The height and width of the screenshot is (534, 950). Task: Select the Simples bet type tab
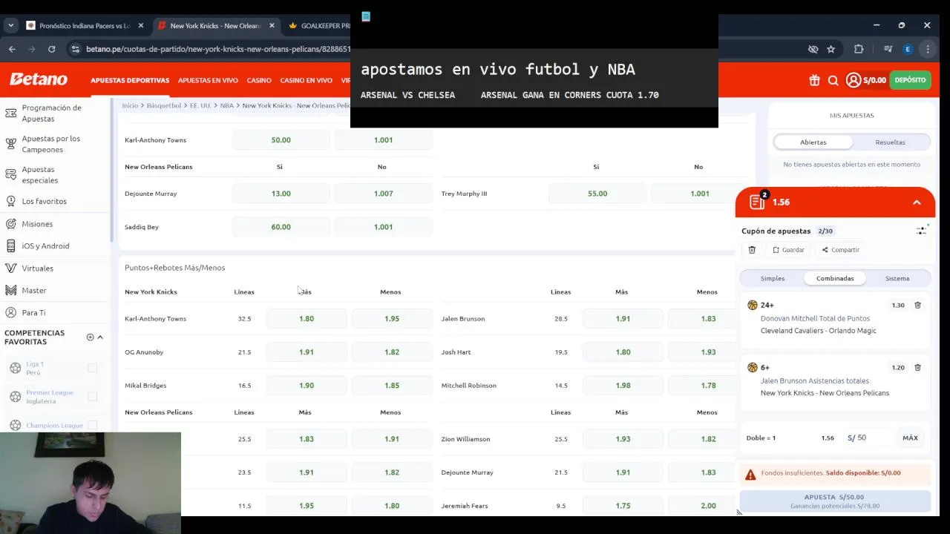coord(773,278)
